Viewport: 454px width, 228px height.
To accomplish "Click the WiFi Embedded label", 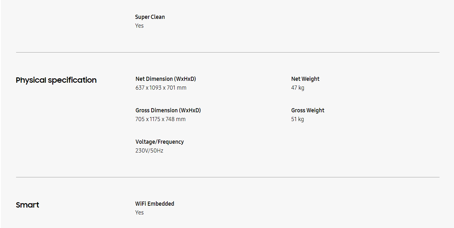I will click(155, 204).
